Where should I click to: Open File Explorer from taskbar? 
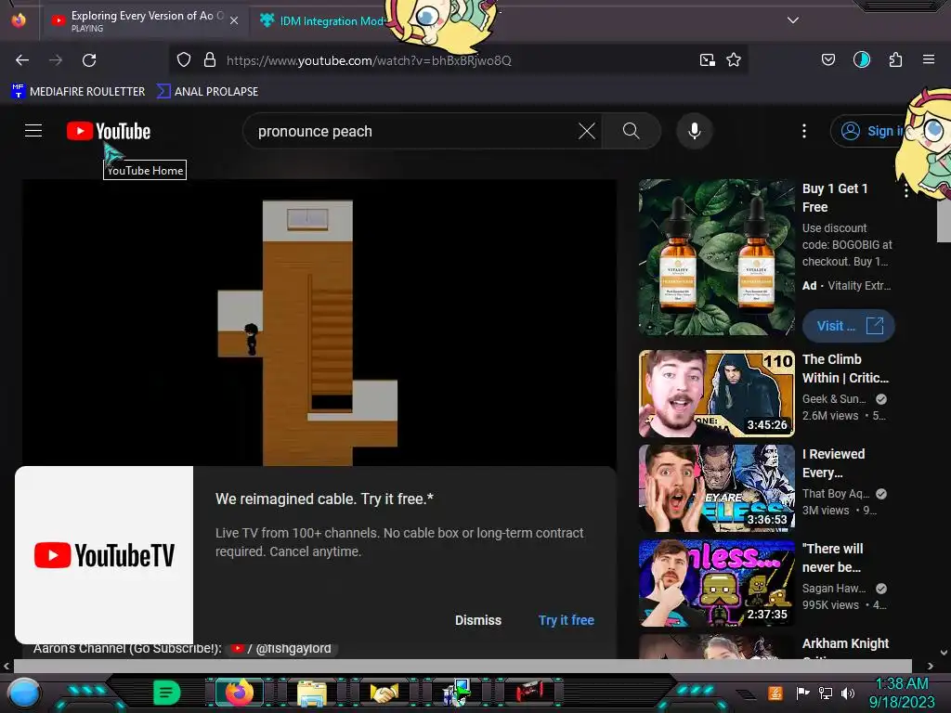tap(312, 693)
